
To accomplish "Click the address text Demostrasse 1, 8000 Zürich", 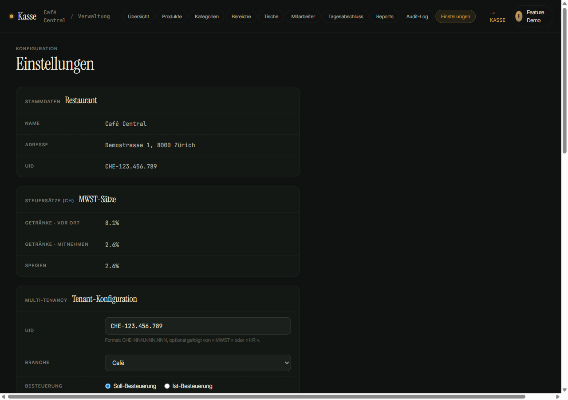I will click(150, 145).
